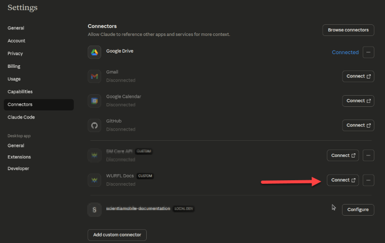Click the Settings page title
Image resolution: width=385 pixels, height=243 pixels.
23,8
